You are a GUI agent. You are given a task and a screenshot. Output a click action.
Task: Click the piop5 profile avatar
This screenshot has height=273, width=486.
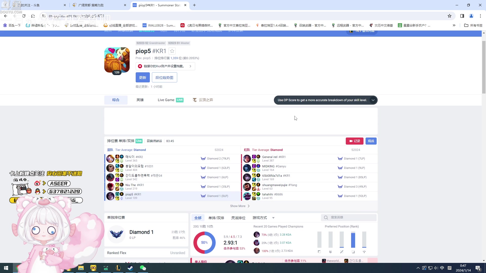(x=117, y=60)
